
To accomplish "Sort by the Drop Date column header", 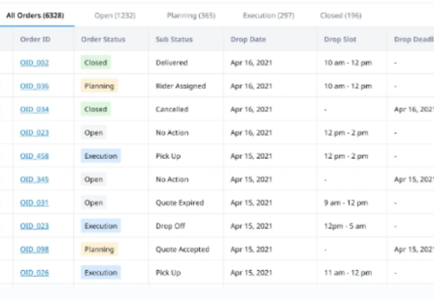I will click(x=248, y=39).
